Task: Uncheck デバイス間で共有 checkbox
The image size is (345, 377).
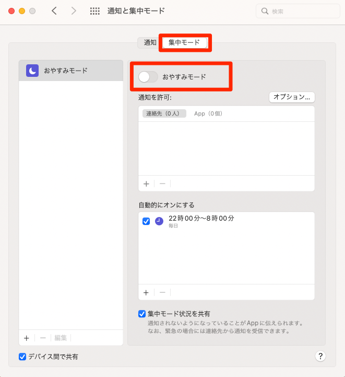Action: click(x=22, y=357)
